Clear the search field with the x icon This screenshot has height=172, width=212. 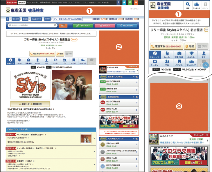(55, 25)
